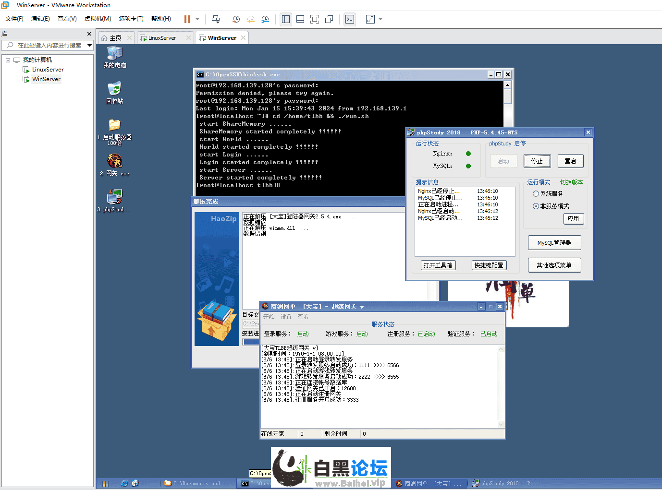Collapse the 我的计算机 tree node

point(8,60)
